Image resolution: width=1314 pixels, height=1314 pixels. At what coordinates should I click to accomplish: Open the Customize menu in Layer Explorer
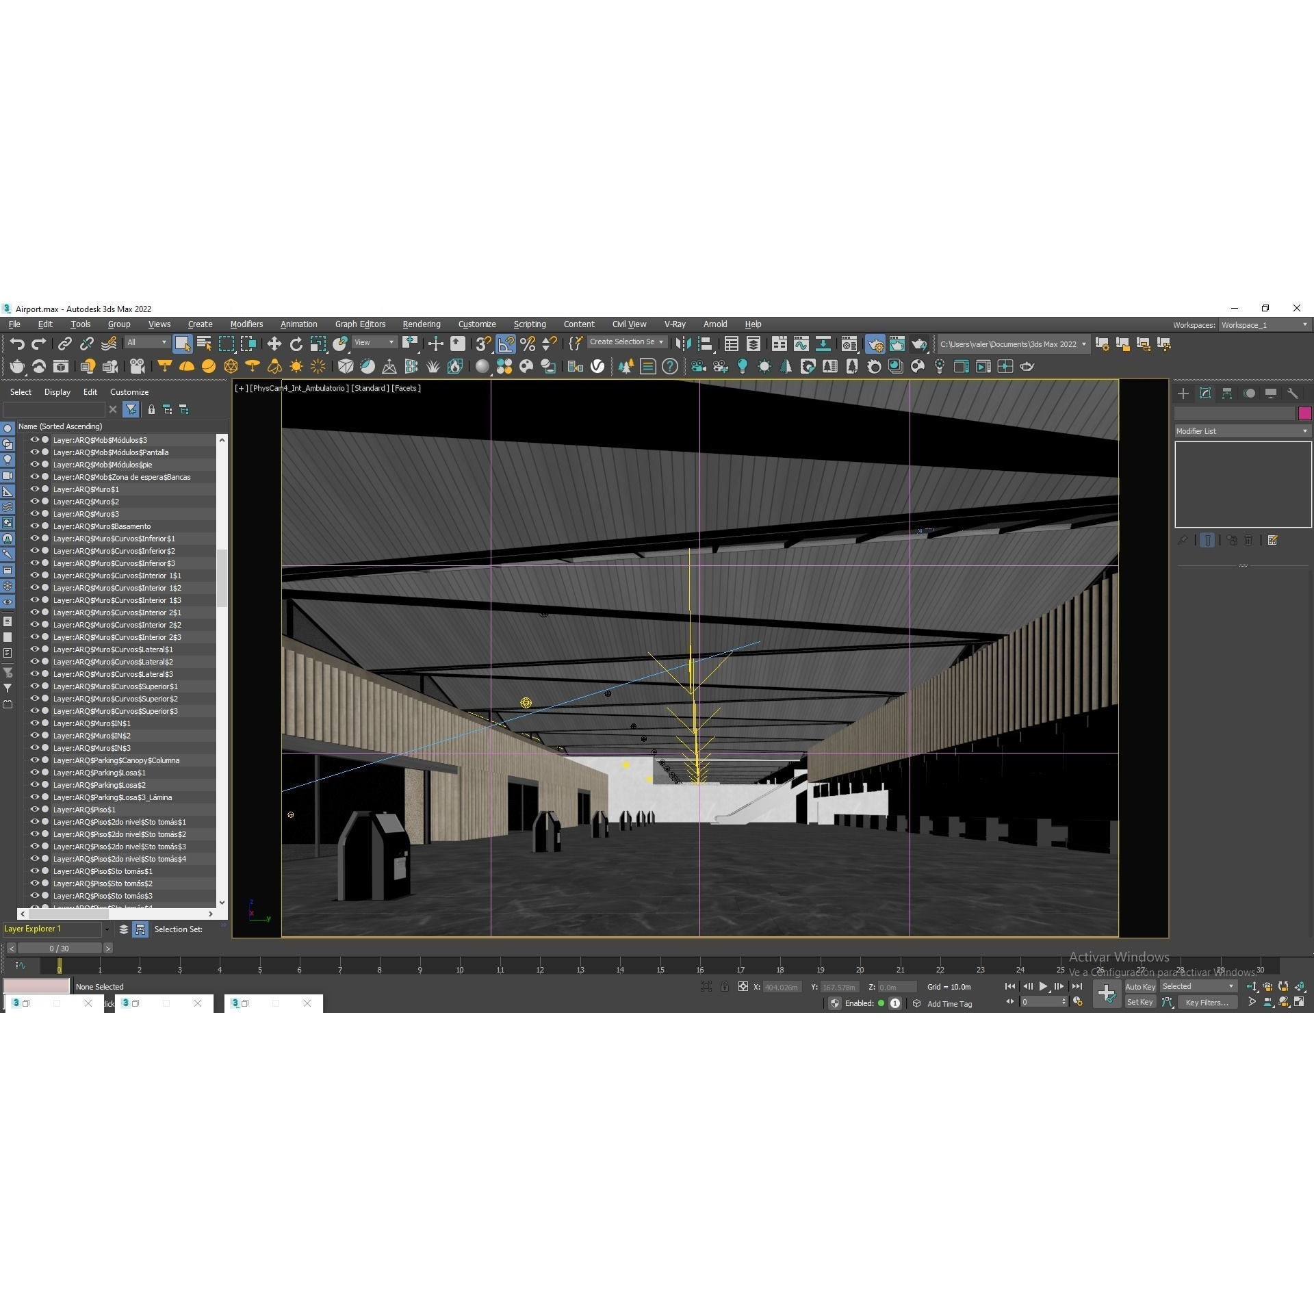129,392
